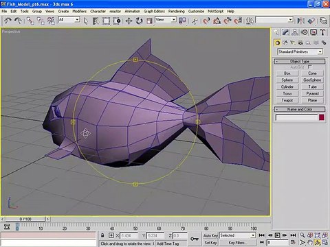Viewport: 330px width, 247px height.
Task: Select Cameras creation category icon
Action: (300, 43)
